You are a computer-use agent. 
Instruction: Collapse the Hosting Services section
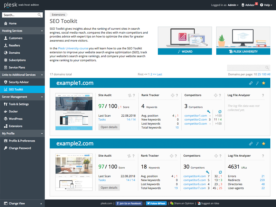(x=42, y=31)
